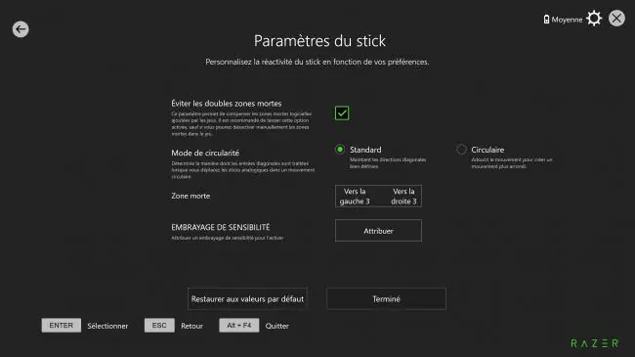Viewport: 635px width, 357px height.
Task: Click the ENTER Sélectionner key hint
Action: click(85, 326)
